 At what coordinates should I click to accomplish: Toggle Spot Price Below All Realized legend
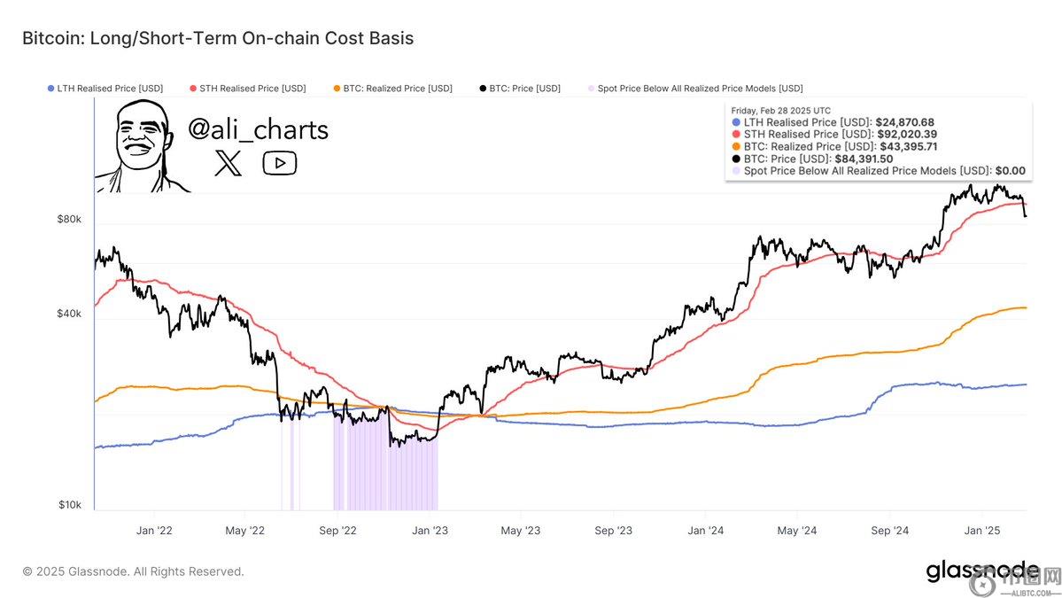pos(700,89)
